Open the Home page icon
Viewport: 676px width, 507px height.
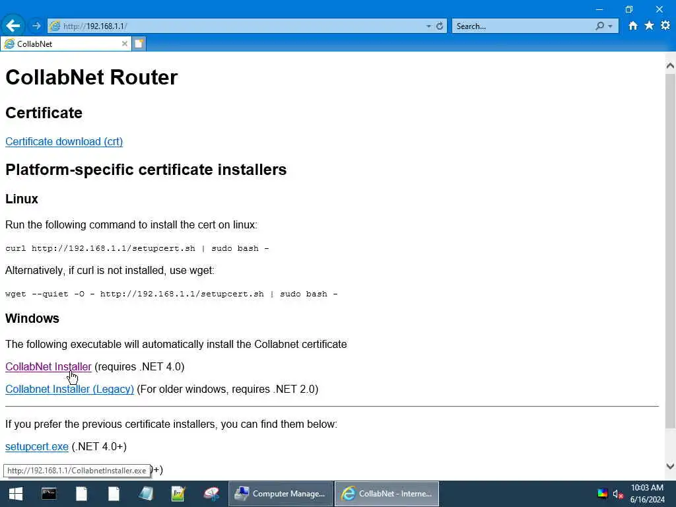(632, 26)
